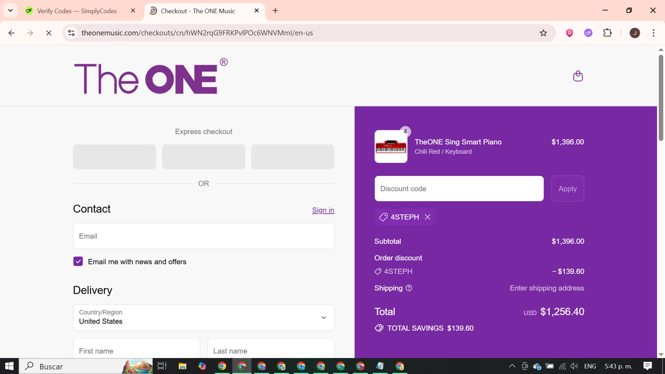The image size is (665, 374).
Task: Open a new browser tab
Action: click(x=275, y=11)
